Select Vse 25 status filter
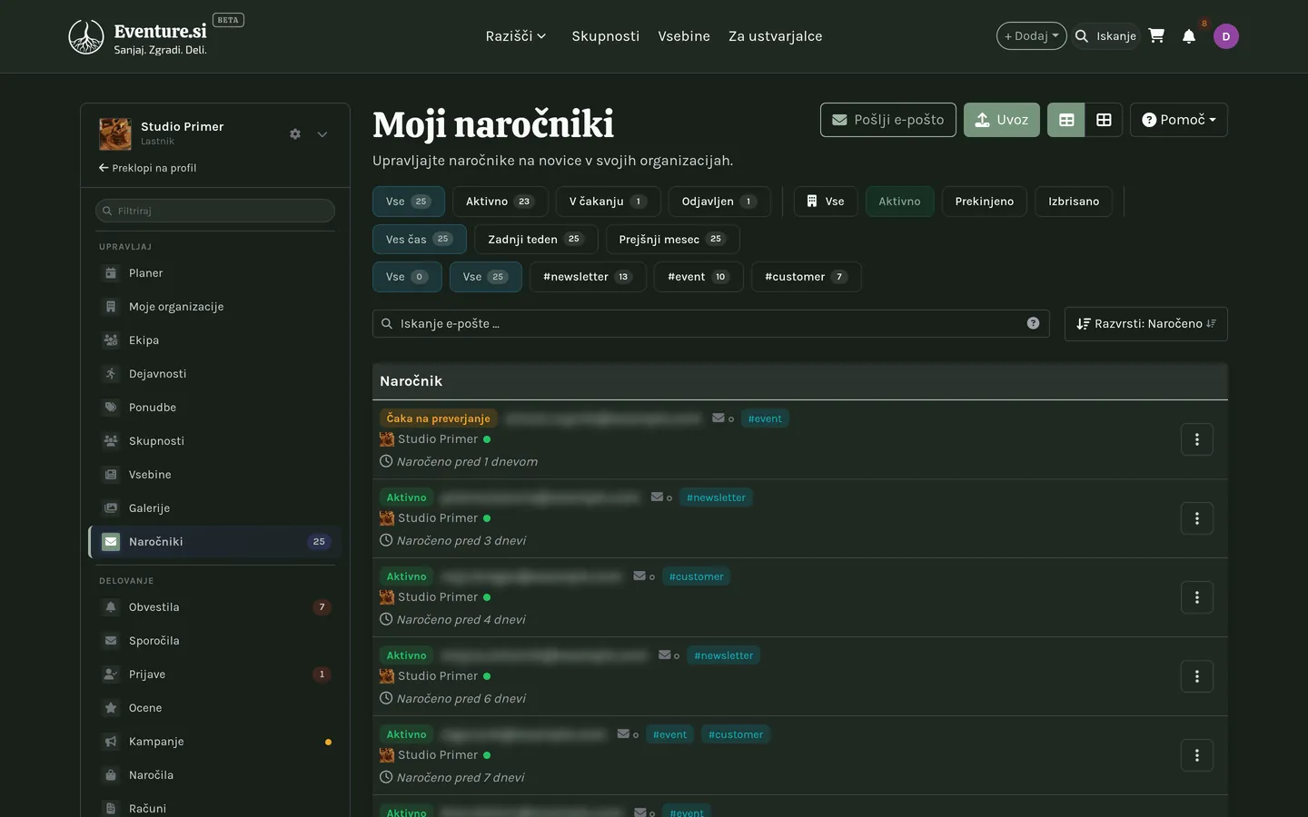The width and height of the screenshot is (1308, 817). [409, 202]
